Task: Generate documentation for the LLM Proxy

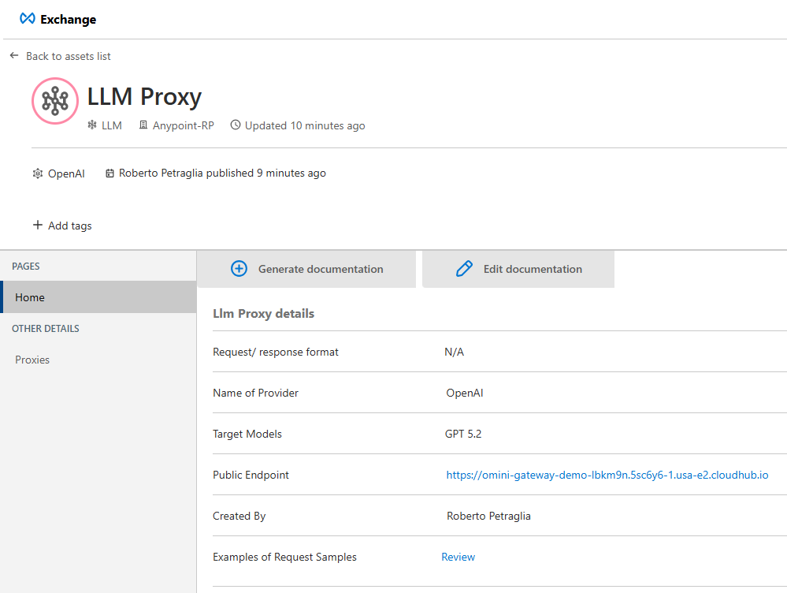Action: pos(306,269)
